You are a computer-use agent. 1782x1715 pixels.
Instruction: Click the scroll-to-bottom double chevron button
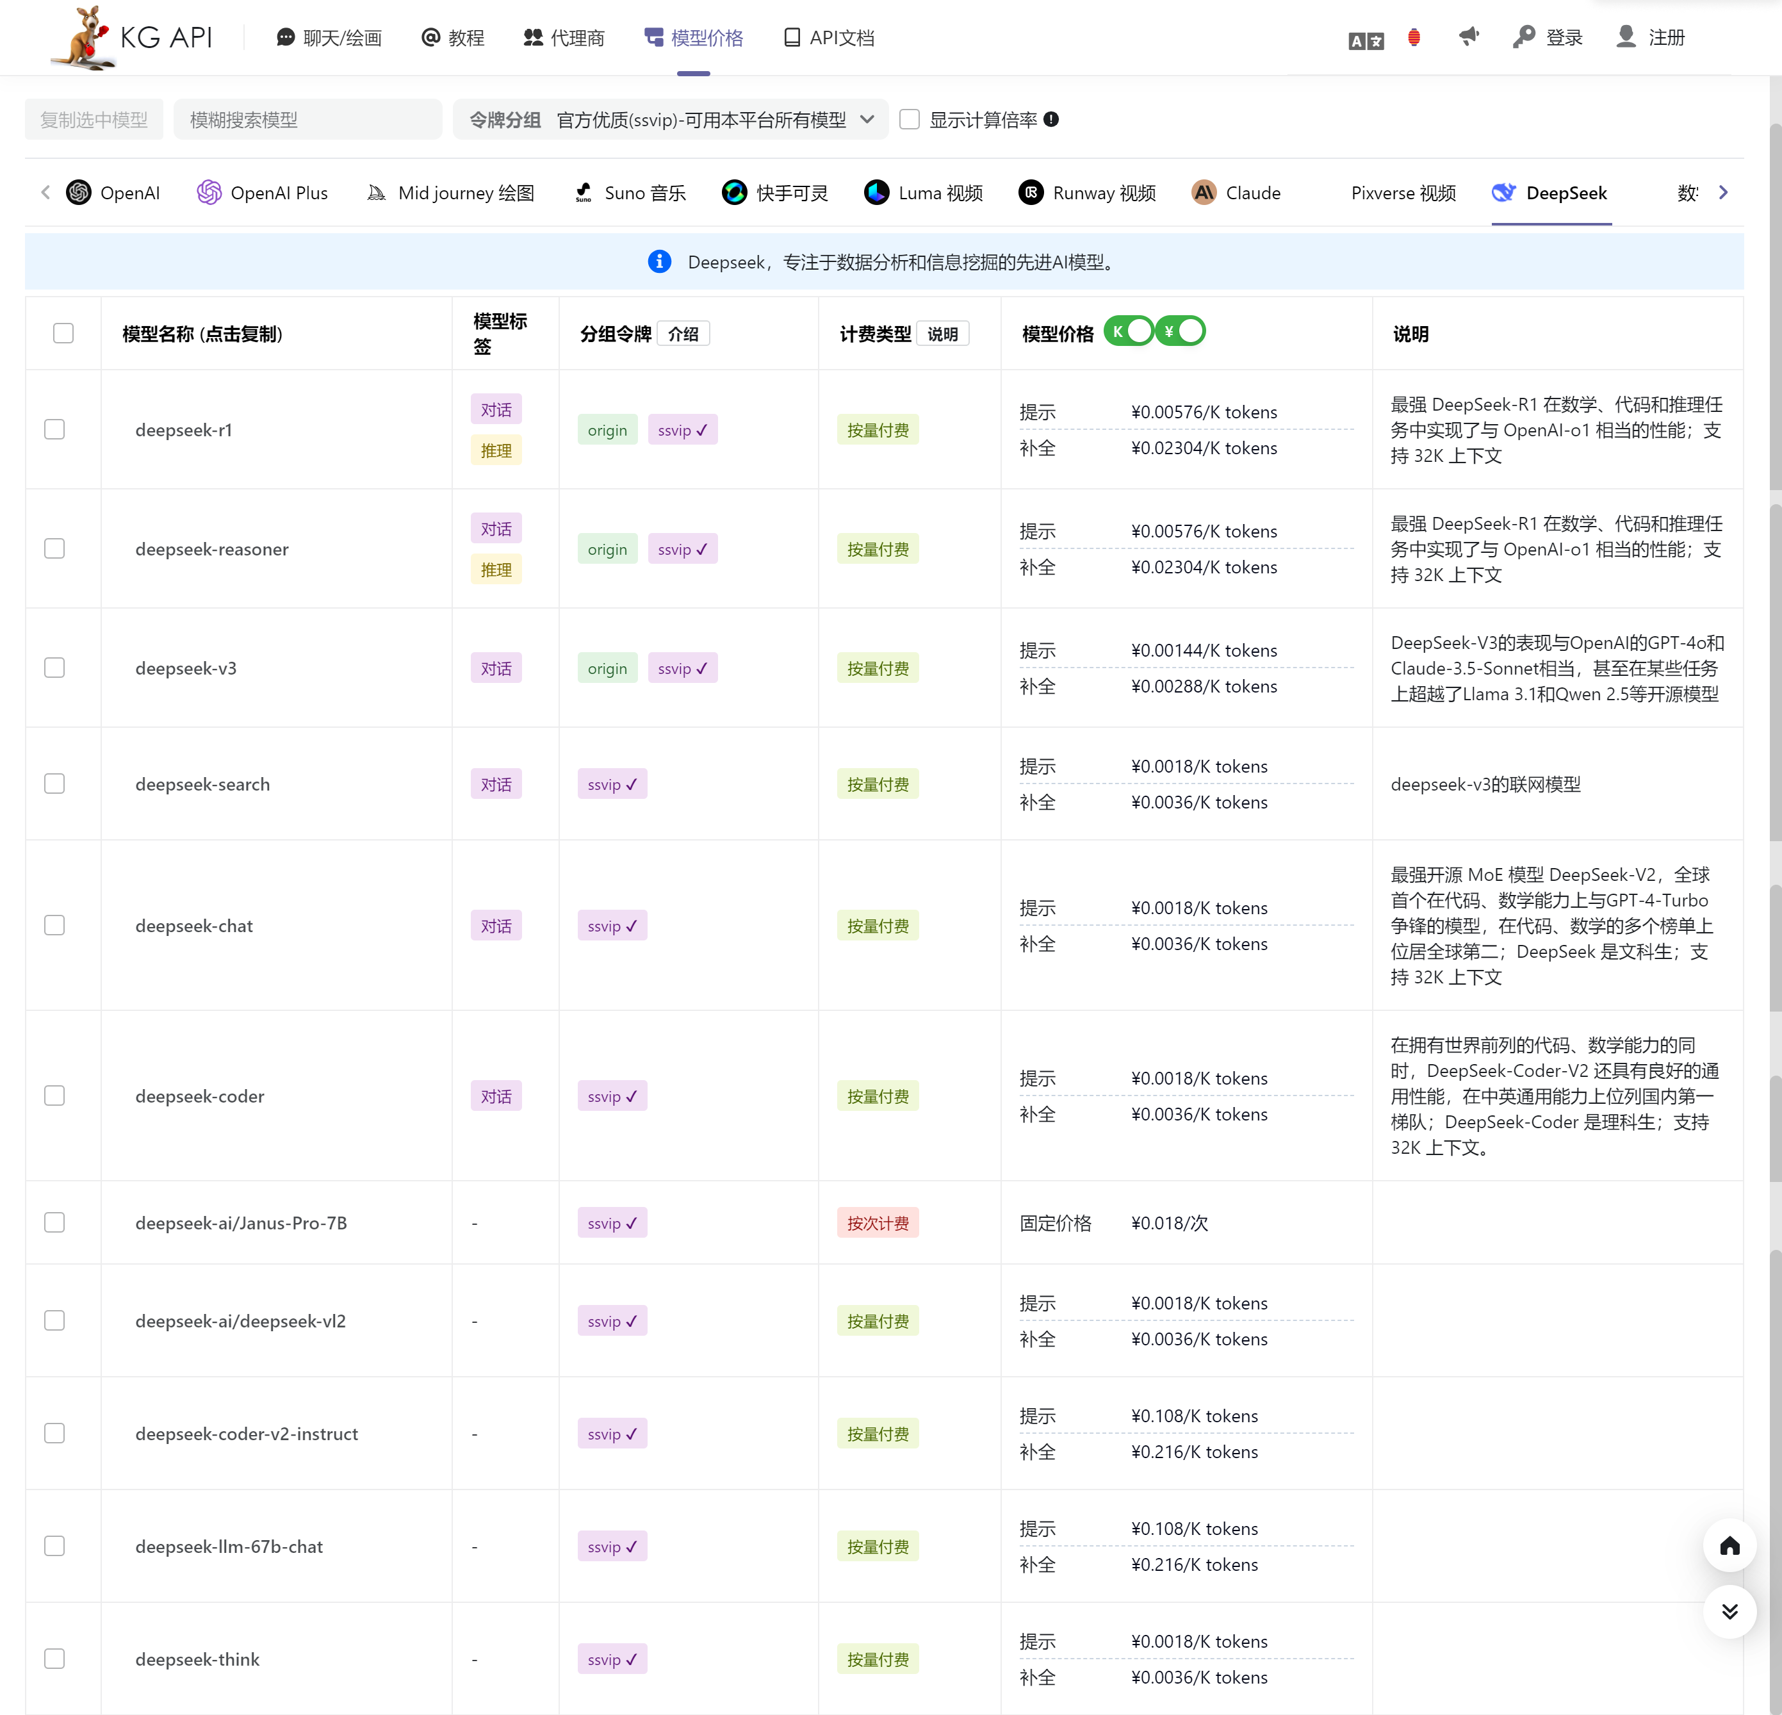pyautogui.click(x=1729, y=1611)
